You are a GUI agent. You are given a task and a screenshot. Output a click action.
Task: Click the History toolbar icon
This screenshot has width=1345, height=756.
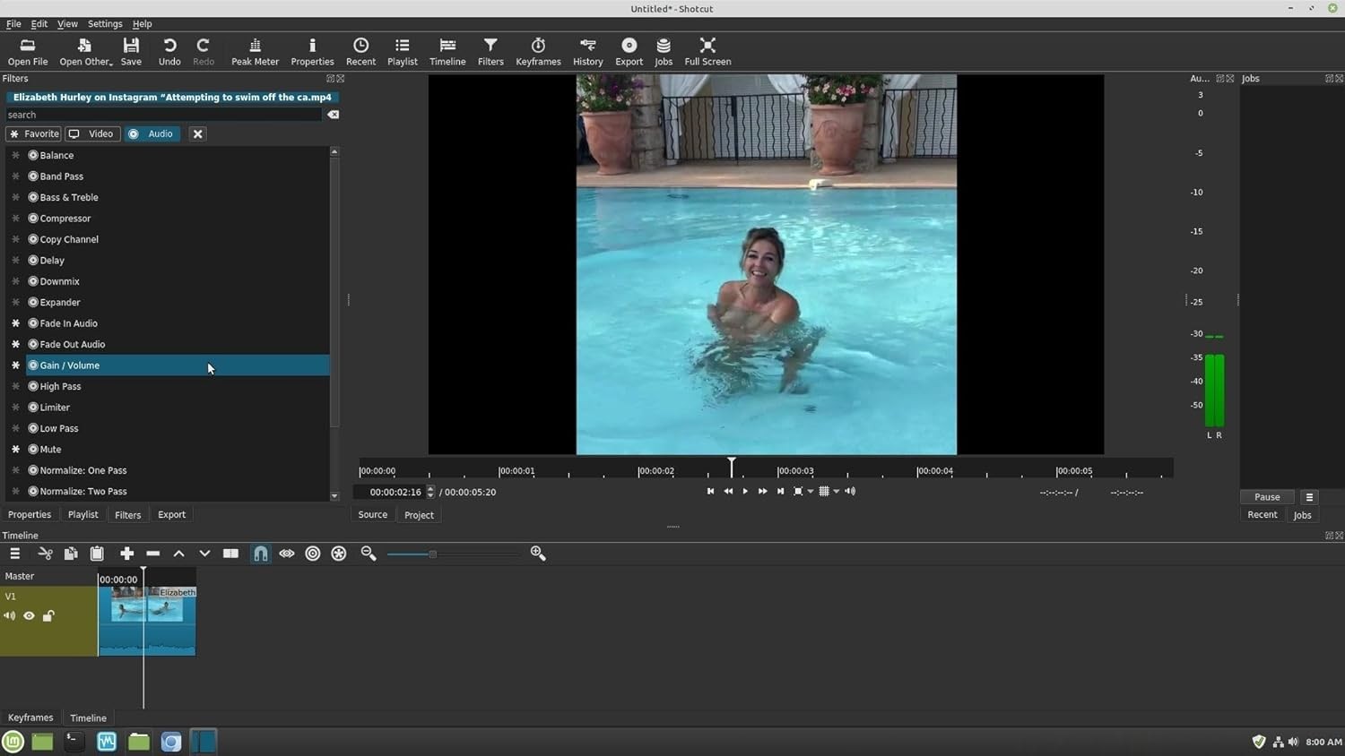click(587, 52)
